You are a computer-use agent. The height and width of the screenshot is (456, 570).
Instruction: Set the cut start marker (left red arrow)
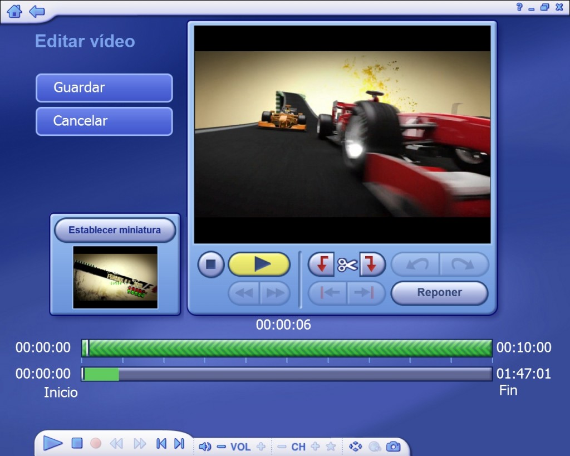(321, 264)
